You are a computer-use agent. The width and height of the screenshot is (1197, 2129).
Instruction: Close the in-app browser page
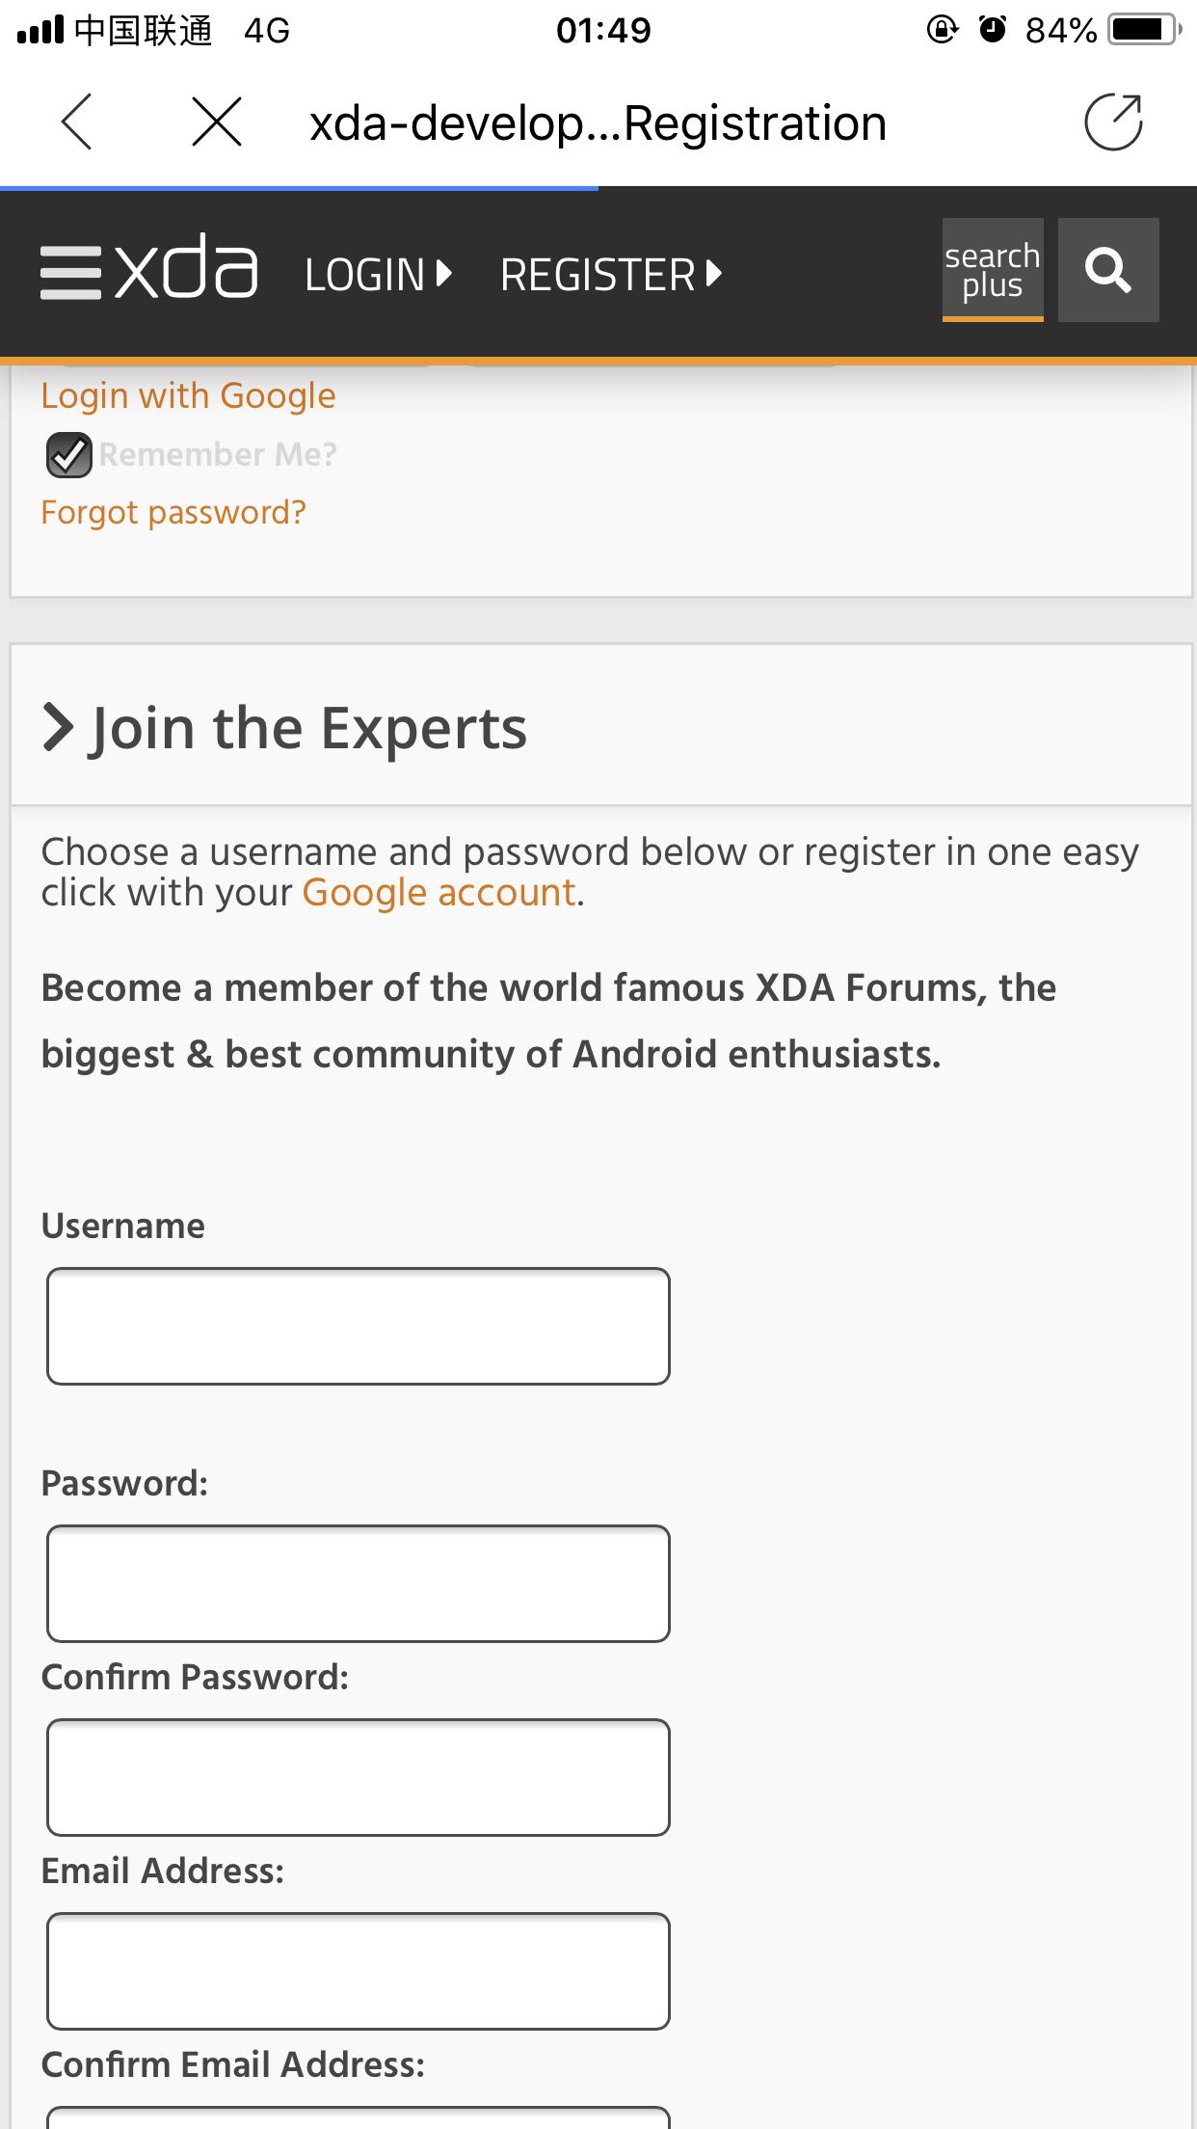pyautogui.click(x=217, y=122)
